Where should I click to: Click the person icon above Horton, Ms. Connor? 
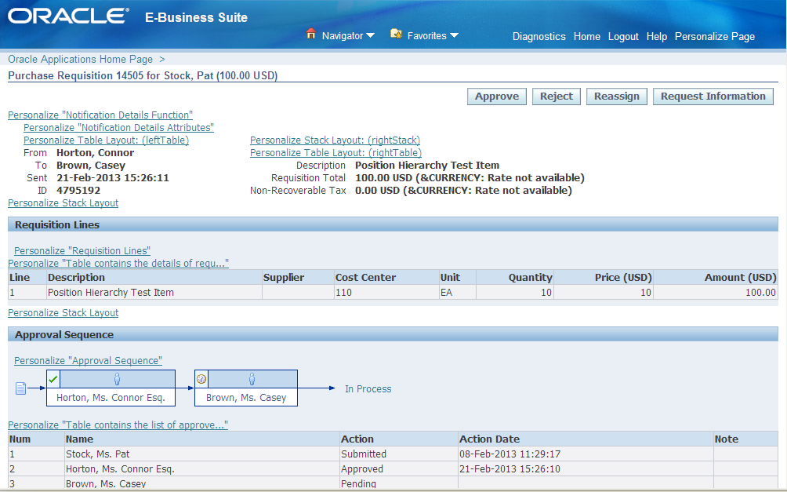pyautogui.click(x=117, y=379)
